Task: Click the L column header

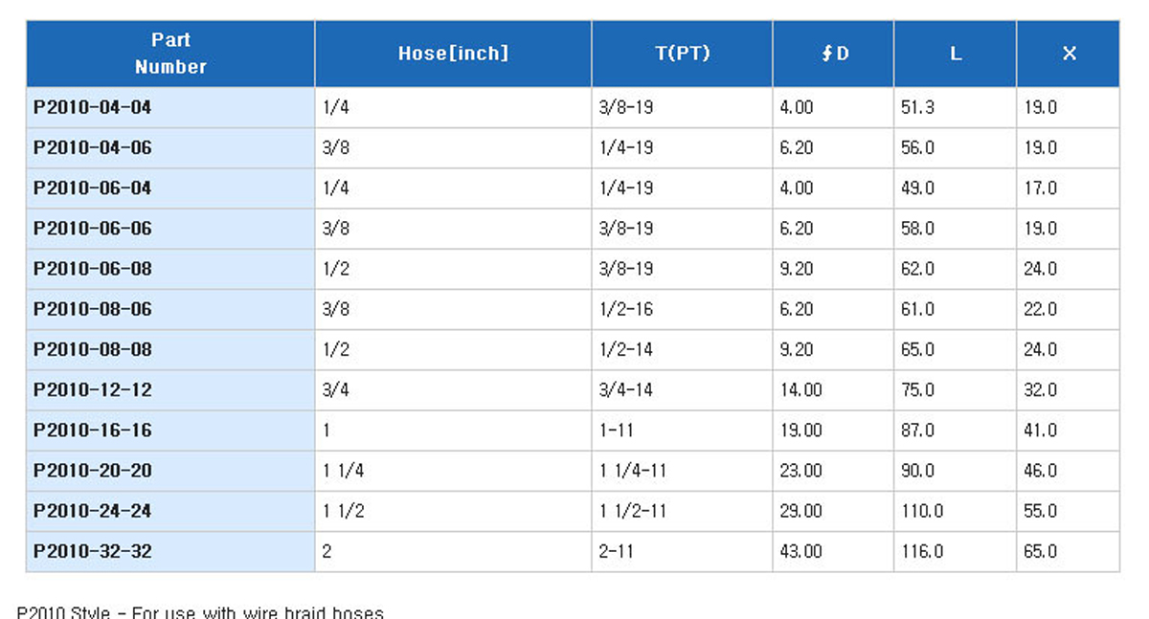Action: (x=956, y=54)
